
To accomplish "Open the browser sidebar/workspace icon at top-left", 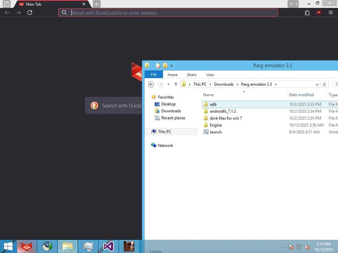I will [x=7, y=4].
